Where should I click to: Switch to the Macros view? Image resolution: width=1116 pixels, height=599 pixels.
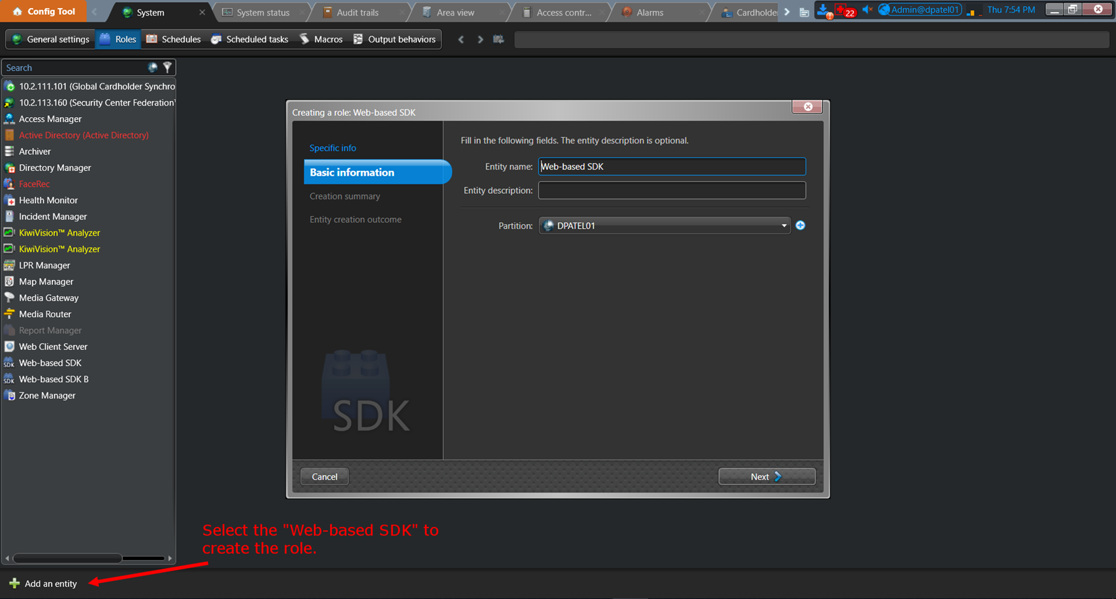[x=321, y=39]
